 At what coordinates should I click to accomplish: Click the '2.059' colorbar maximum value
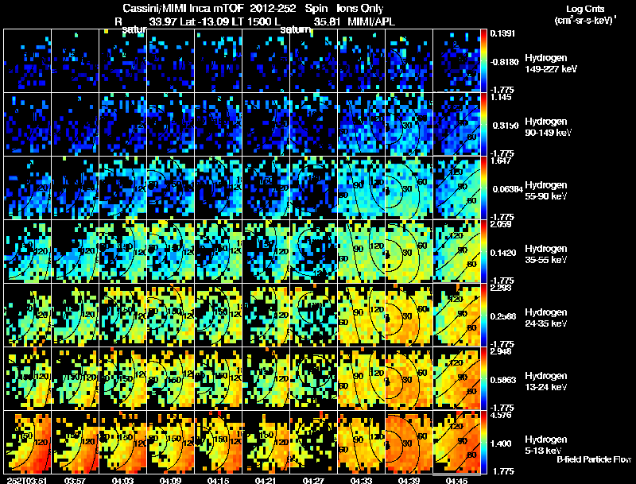(501, 224)
